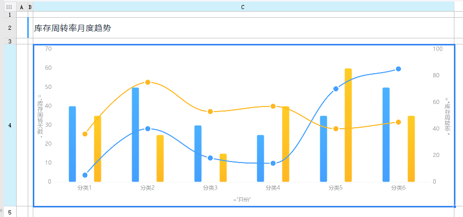Click the yellow bar for 分类3
This screenshot has height=217, width=463.
click(x=223, y=168)
